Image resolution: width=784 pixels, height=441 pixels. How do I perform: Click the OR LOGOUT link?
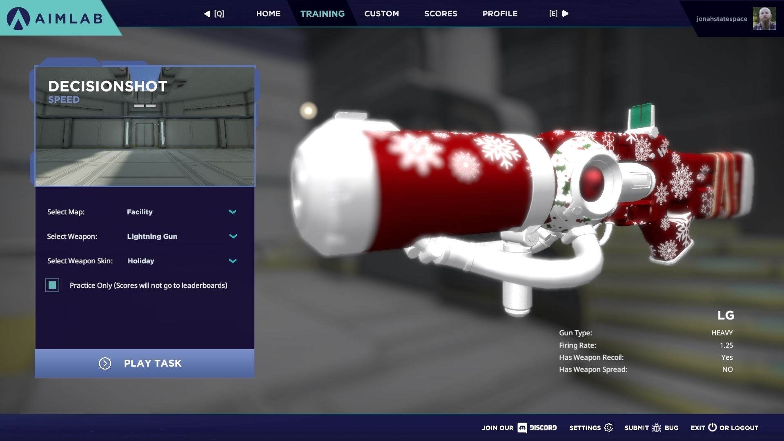[739, 428]
